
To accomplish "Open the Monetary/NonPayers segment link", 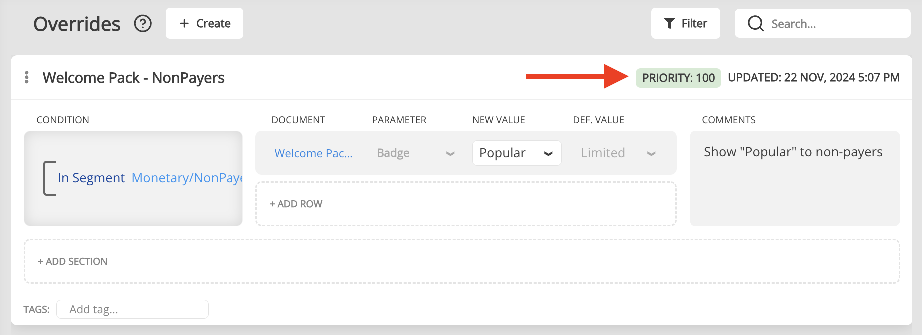I will pyautogui.click(x=187, y=178).
